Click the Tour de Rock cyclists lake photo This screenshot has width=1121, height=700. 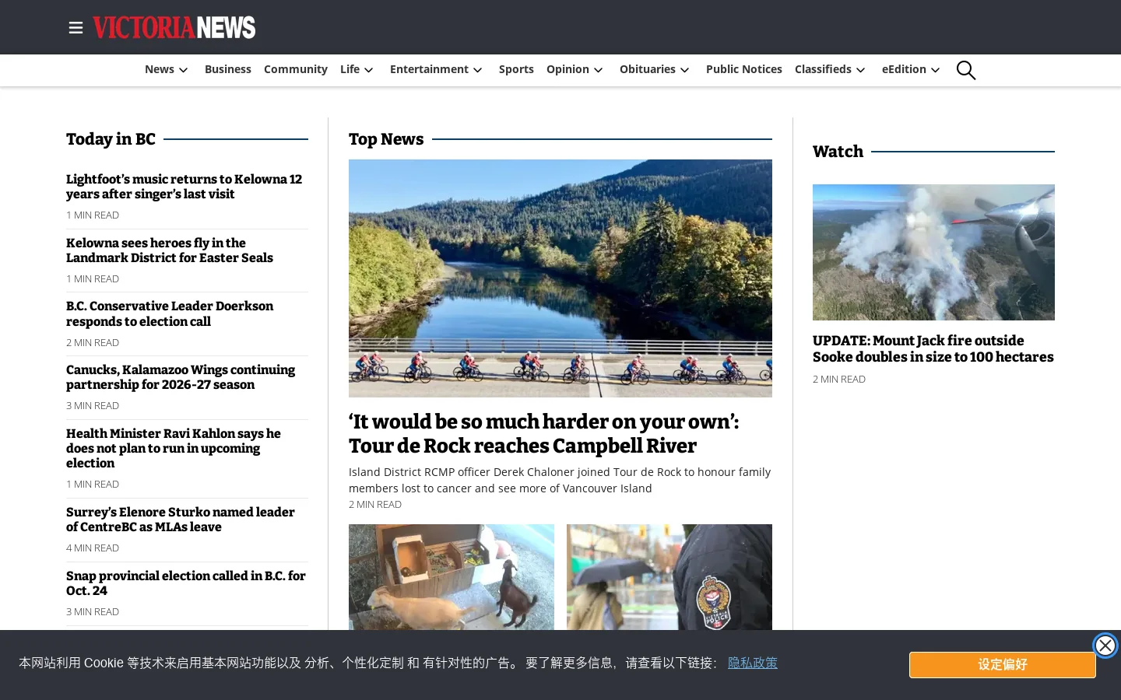560,278
